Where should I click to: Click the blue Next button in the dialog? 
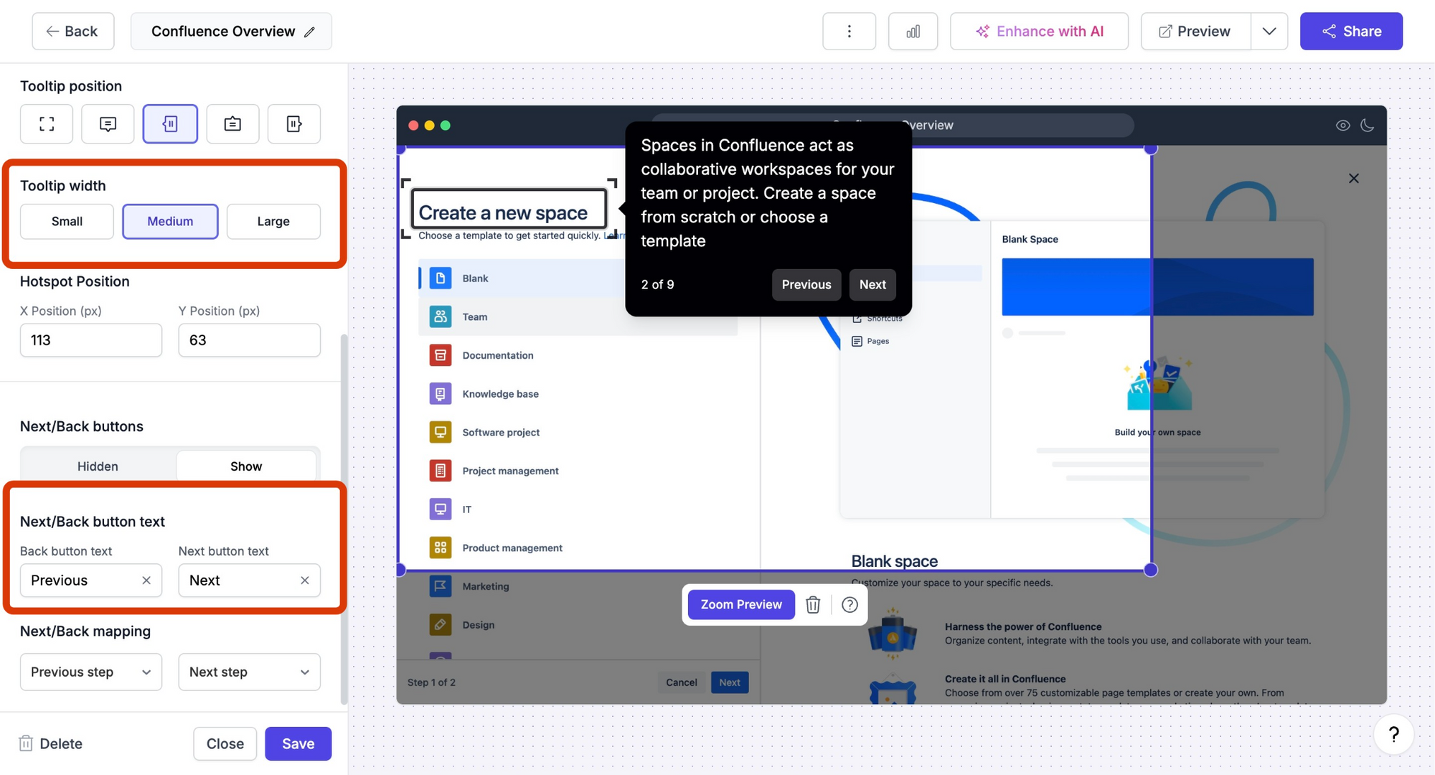coord(730,682)
